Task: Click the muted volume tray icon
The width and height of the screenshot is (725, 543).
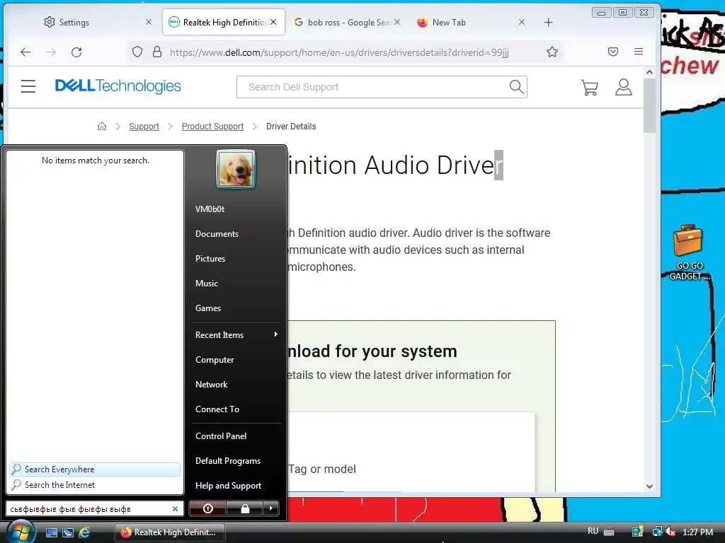Action: click(x=670, y=532)
